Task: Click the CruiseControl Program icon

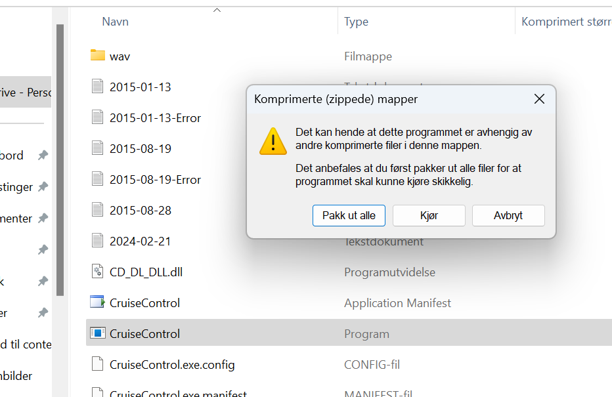Action: click(x=98, y=333)
